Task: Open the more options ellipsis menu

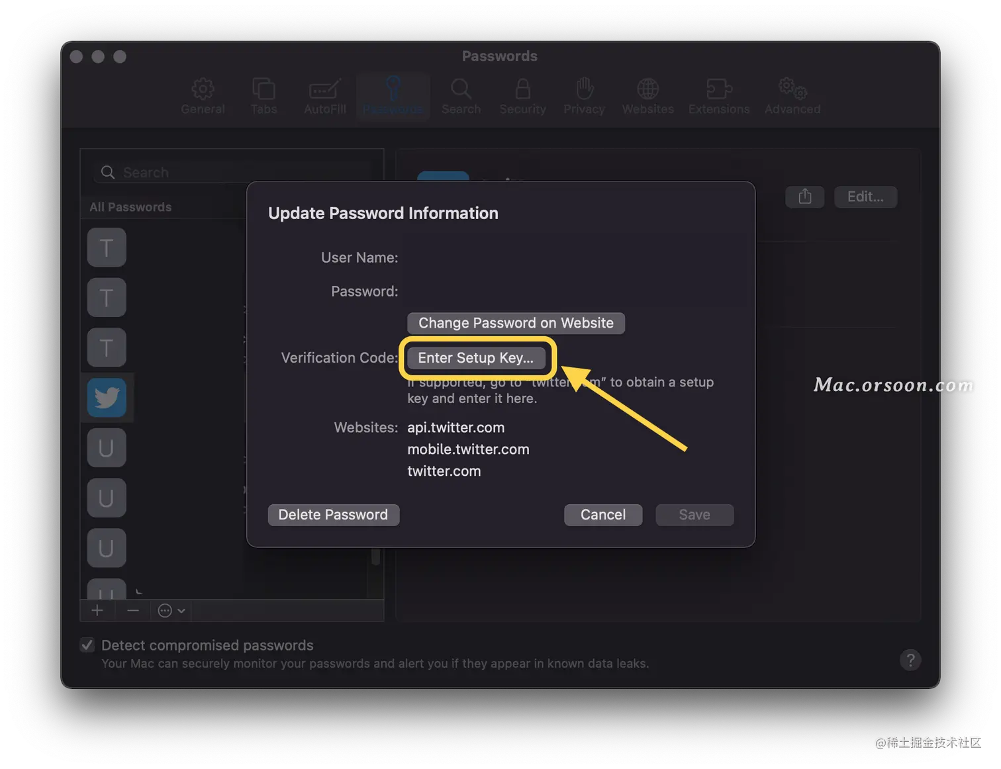Action: (x=171, y=611)
